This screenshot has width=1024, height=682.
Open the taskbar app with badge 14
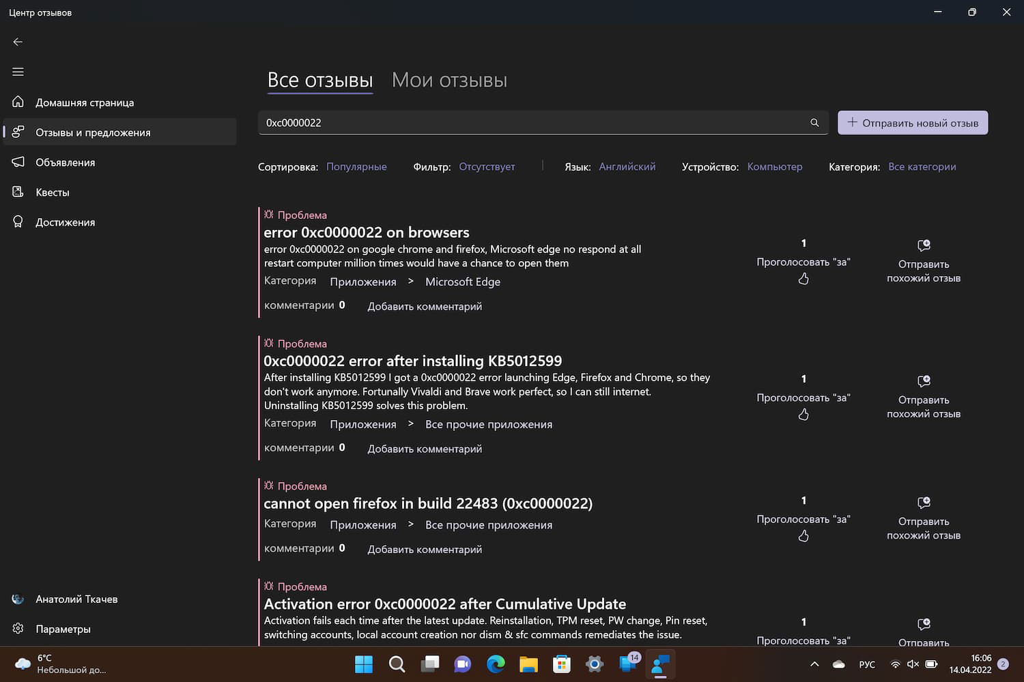[628, 663]
